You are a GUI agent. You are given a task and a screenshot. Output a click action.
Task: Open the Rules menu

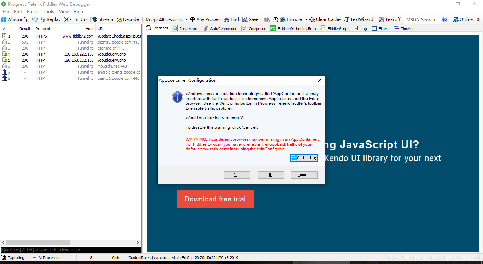point(32,11)
